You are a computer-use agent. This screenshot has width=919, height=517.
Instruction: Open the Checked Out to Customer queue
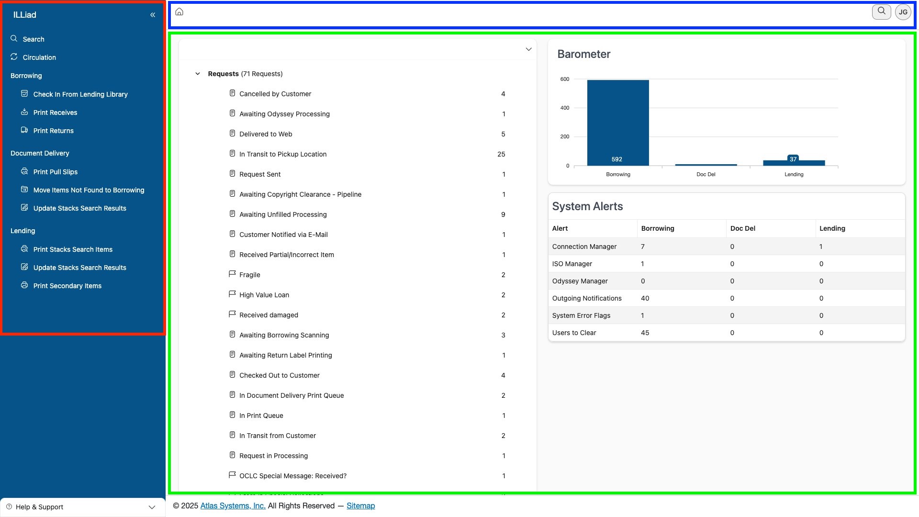tap(279, 375)
